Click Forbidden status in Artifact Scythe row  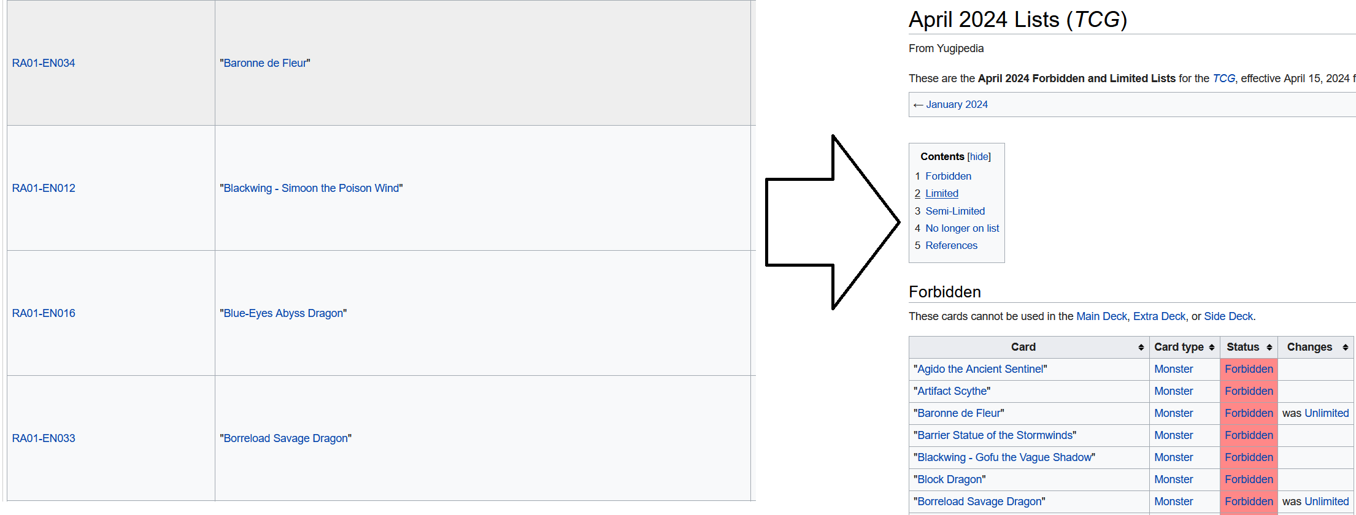tap(1249, 391)
